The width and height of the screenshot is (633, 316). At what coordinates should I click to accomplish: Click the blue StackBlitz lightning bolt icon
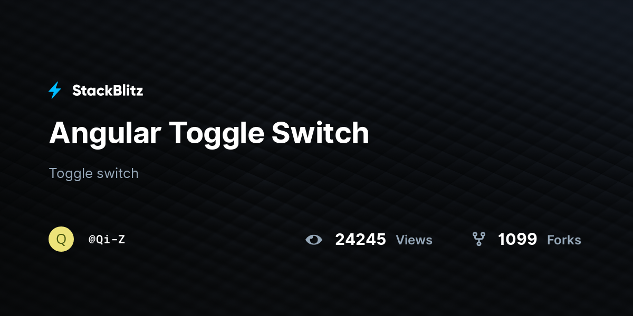click(x=55, y=90)
